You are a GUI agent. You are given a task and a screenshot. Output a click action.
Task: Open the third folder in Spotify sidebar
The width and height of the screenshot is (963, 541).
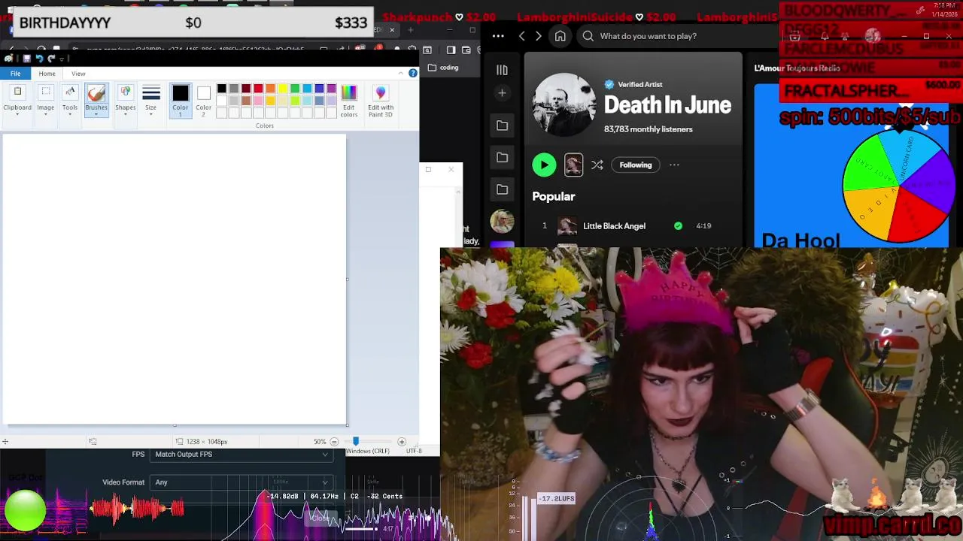pos(502,189)
